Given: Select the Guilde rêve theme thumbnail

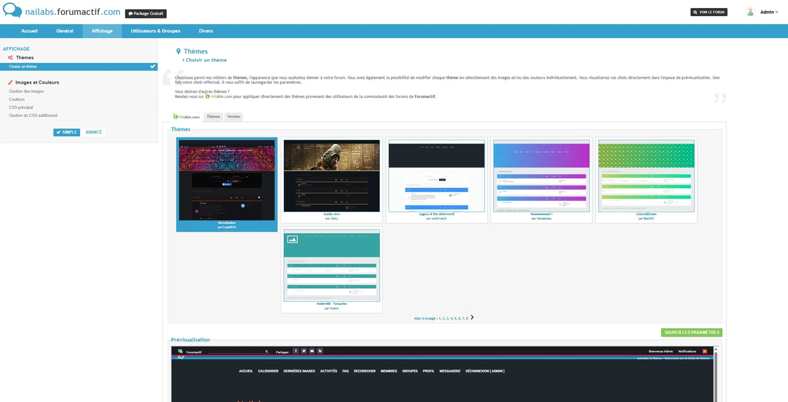Looking at the screenshot, I should [332, 180].
